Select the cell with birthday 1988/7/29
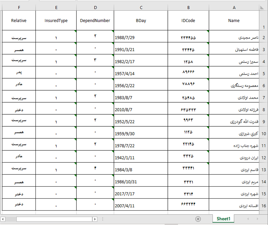The image size is (268, 225). click(141, 38)
